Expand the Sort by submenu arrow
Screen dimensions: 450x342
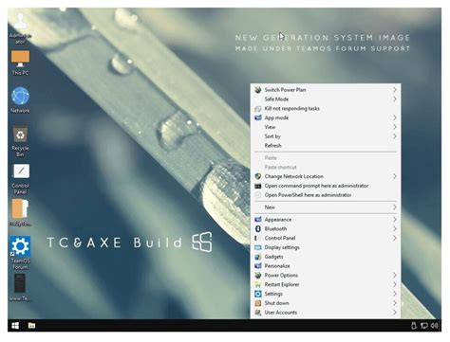395,136
